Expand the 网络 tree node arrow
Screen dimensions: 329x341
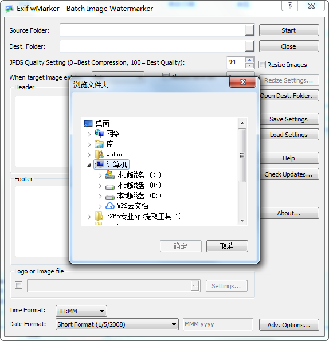tap(89, 134)
